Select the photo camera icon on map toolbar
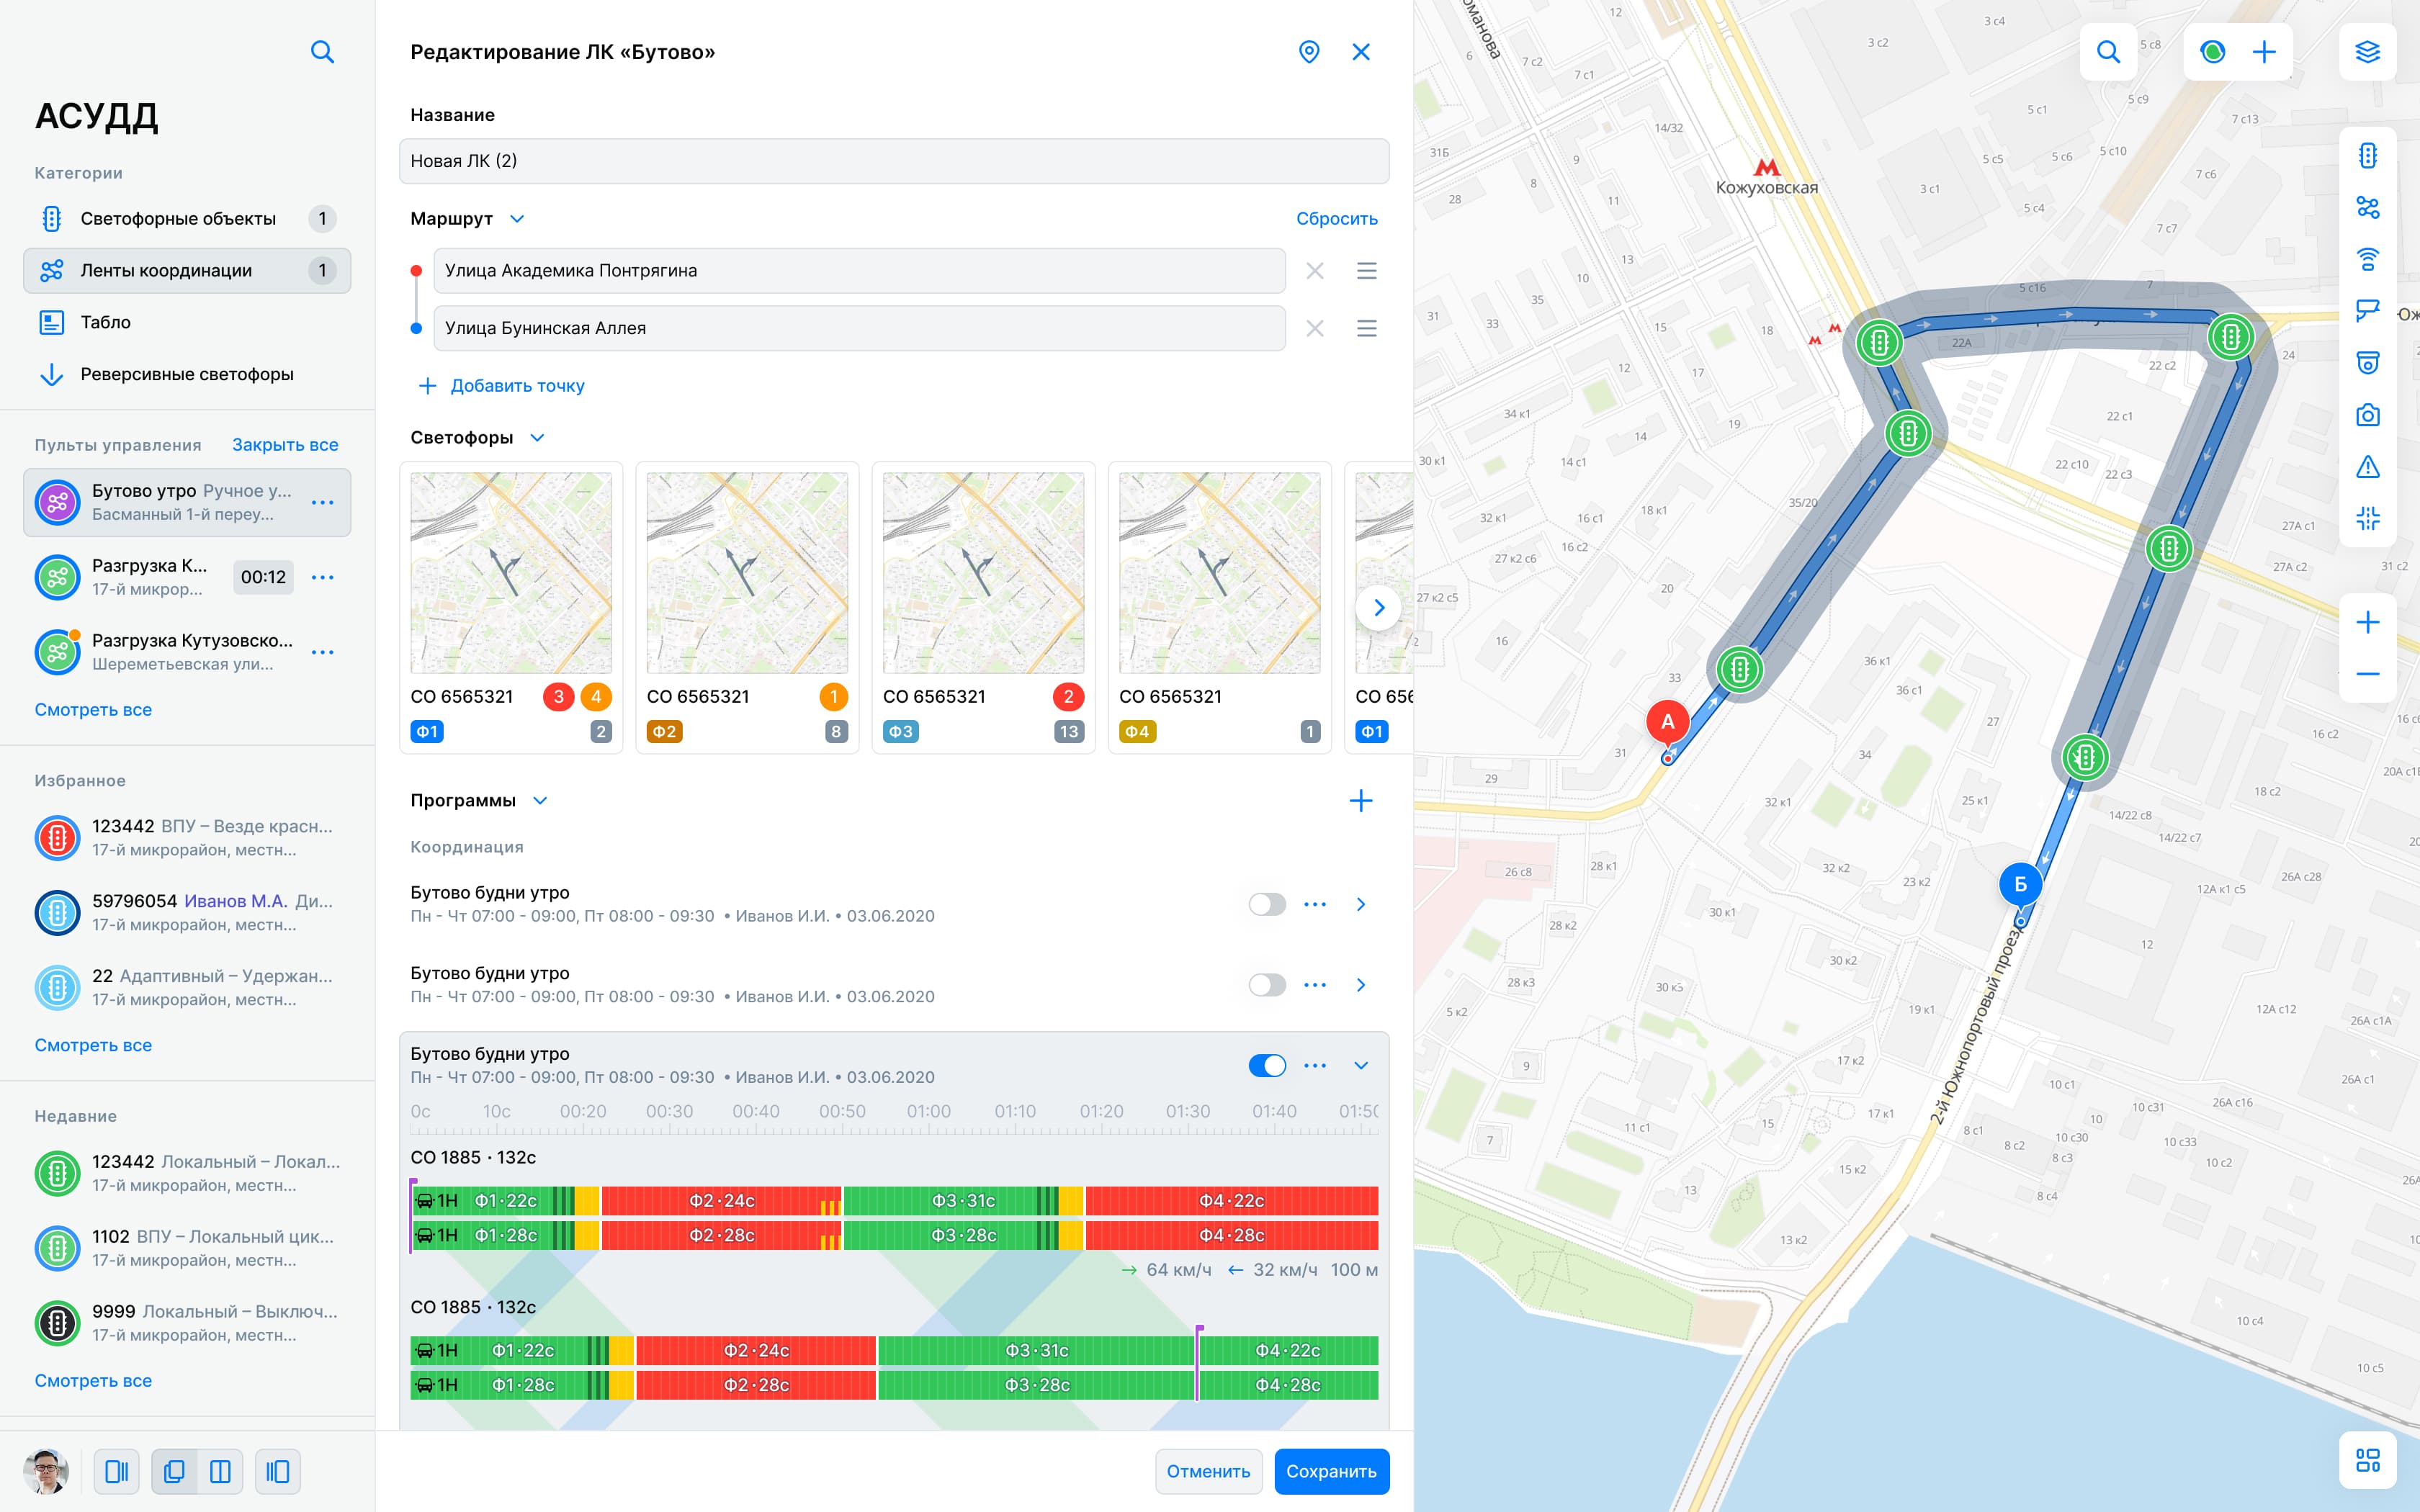This screenshot has height=1512, width=2420. click(2368, 414)
